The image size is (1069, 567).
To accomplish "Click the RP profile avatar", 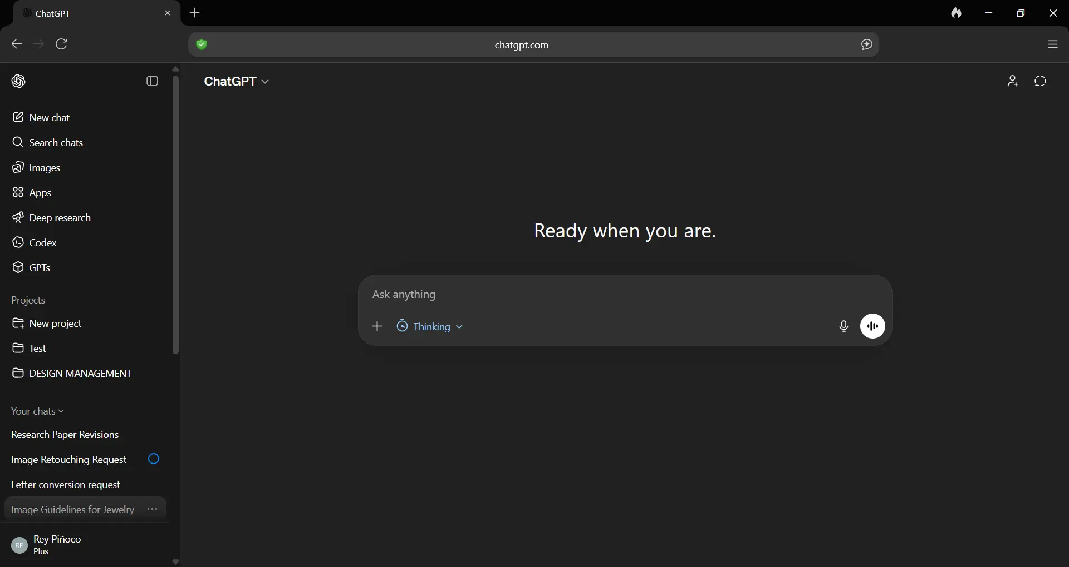I will pos(19,545).
